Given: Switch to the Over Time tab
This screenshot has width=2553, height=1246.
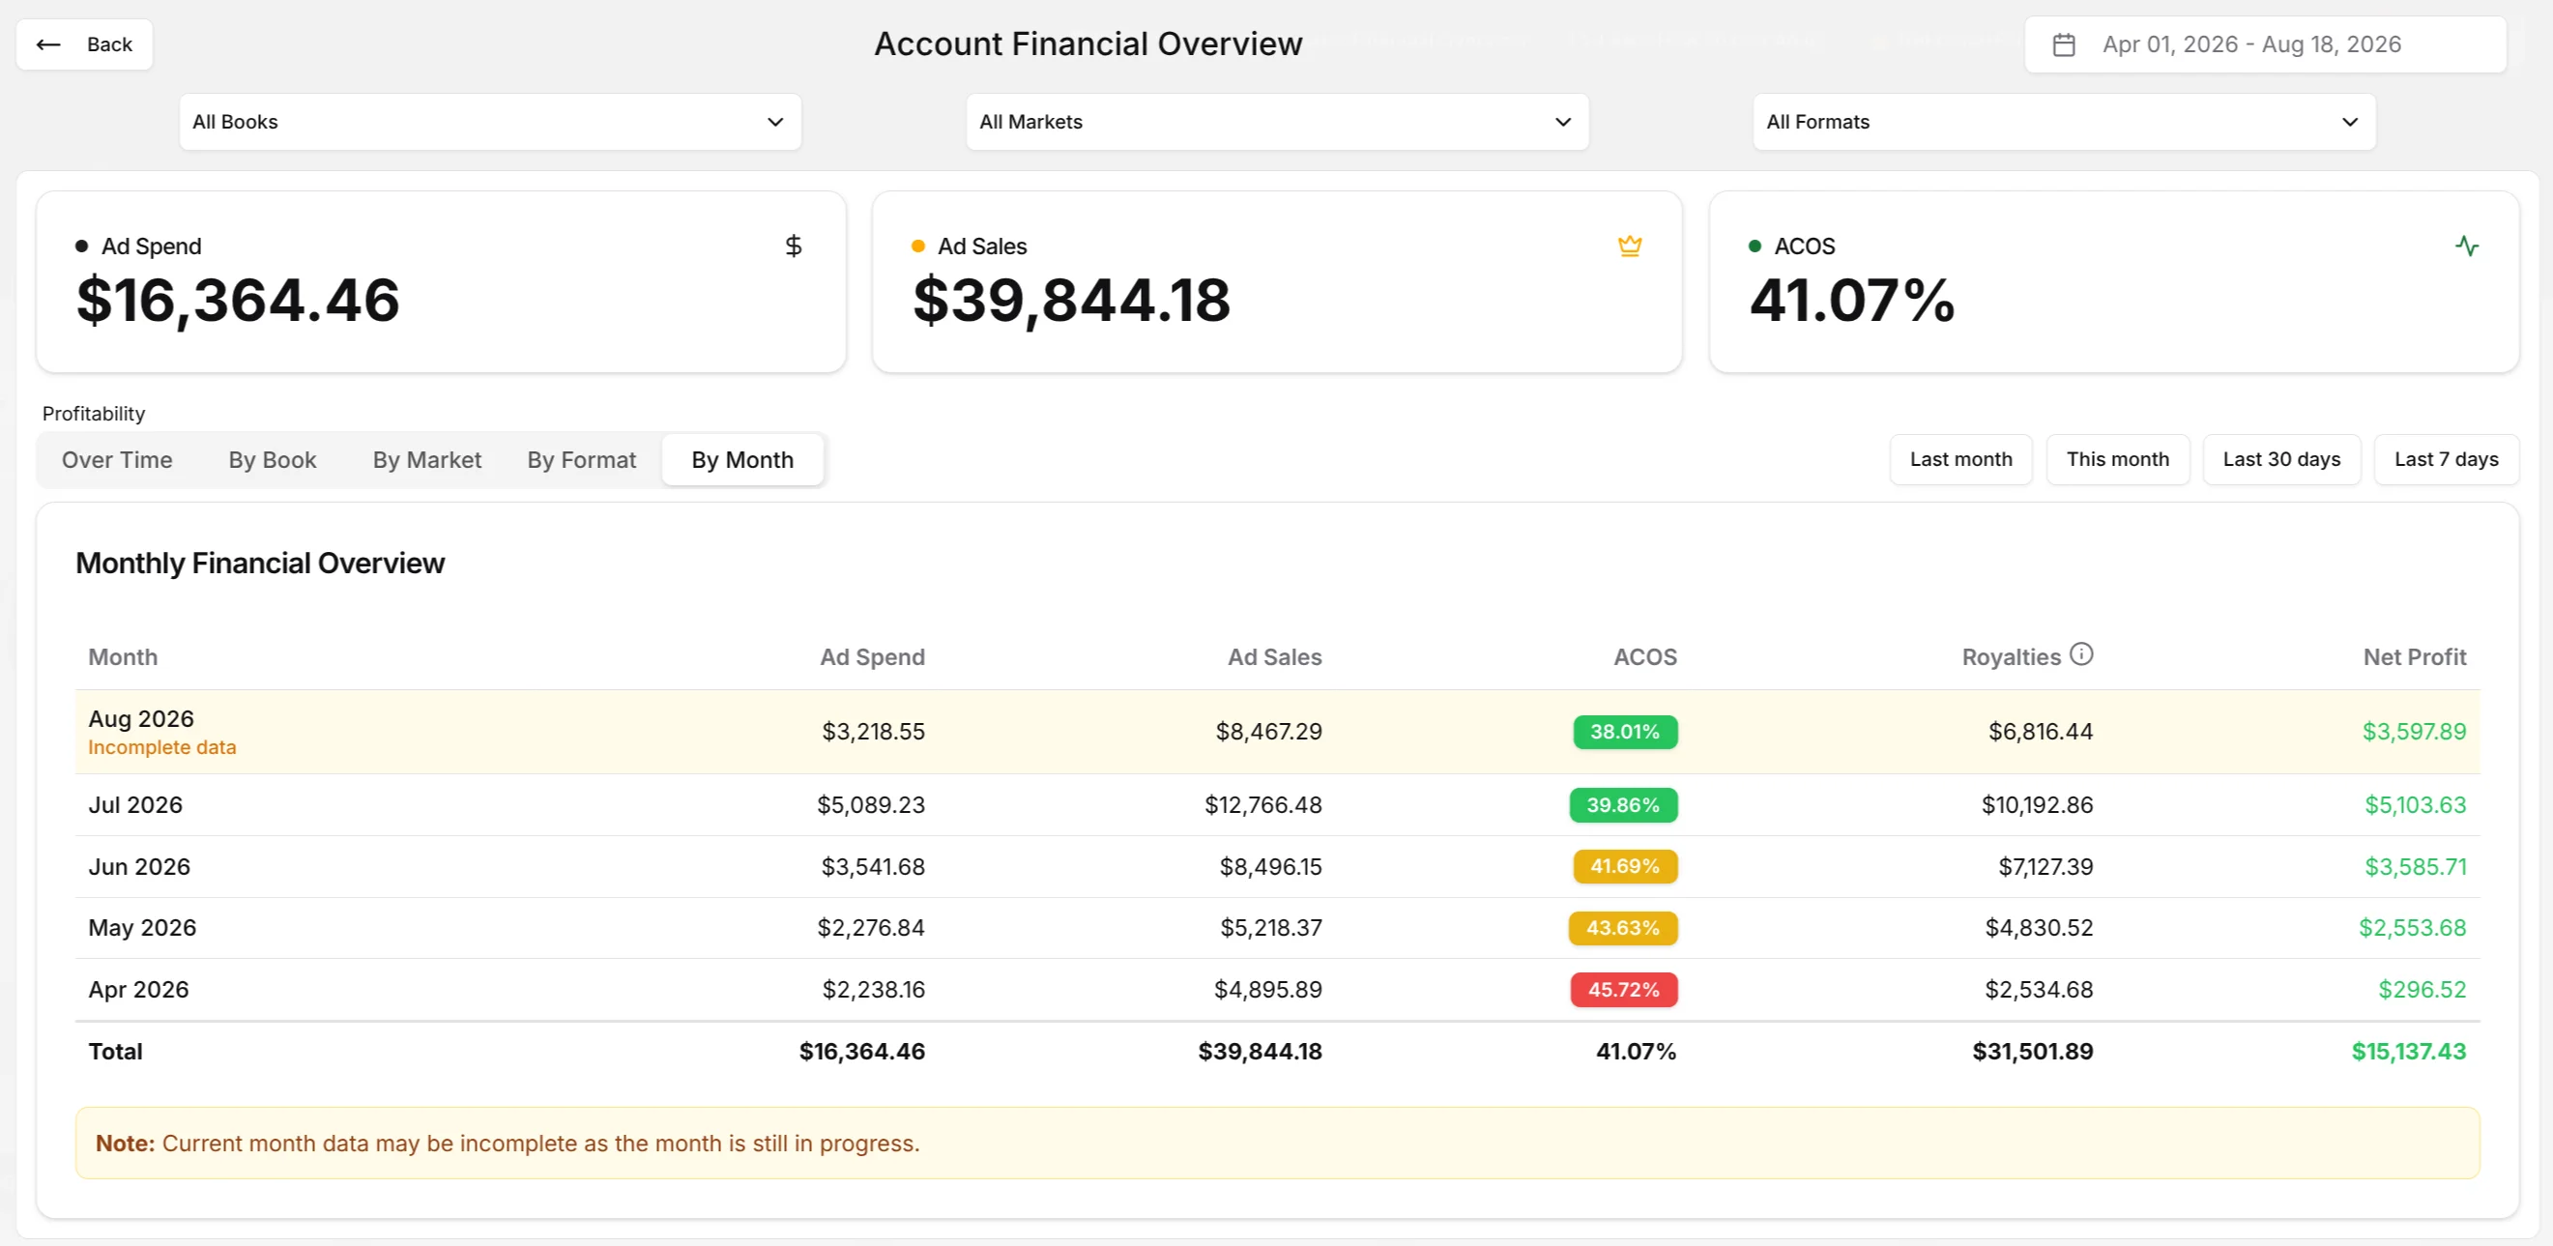Looking at the screenshot, I should click(117, 460).
